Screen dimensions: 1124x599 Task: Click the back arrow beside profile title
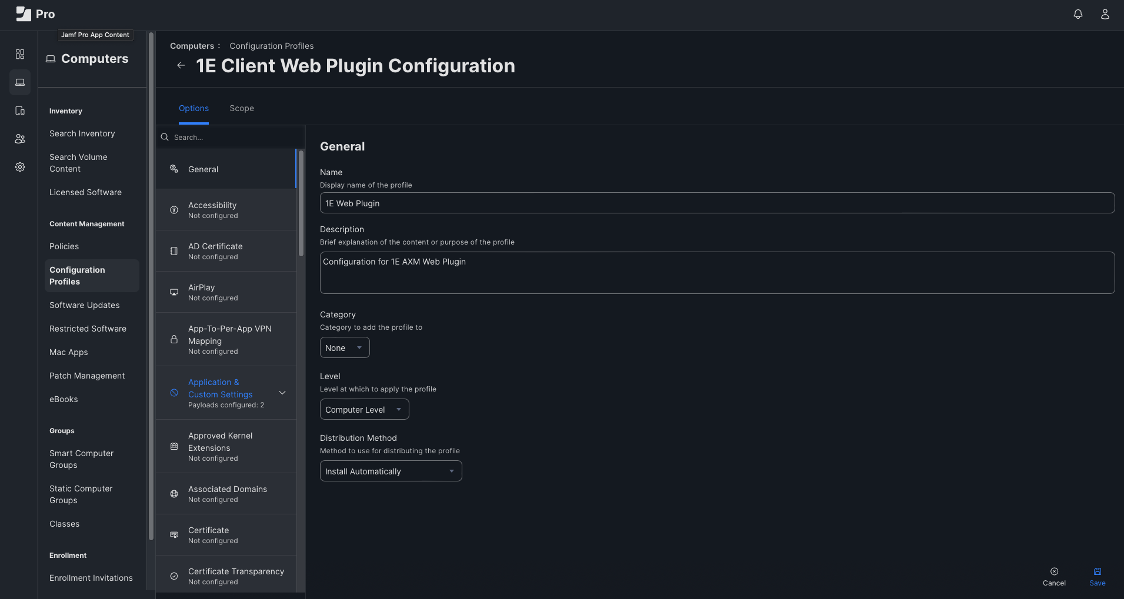[x=181, y=65]
